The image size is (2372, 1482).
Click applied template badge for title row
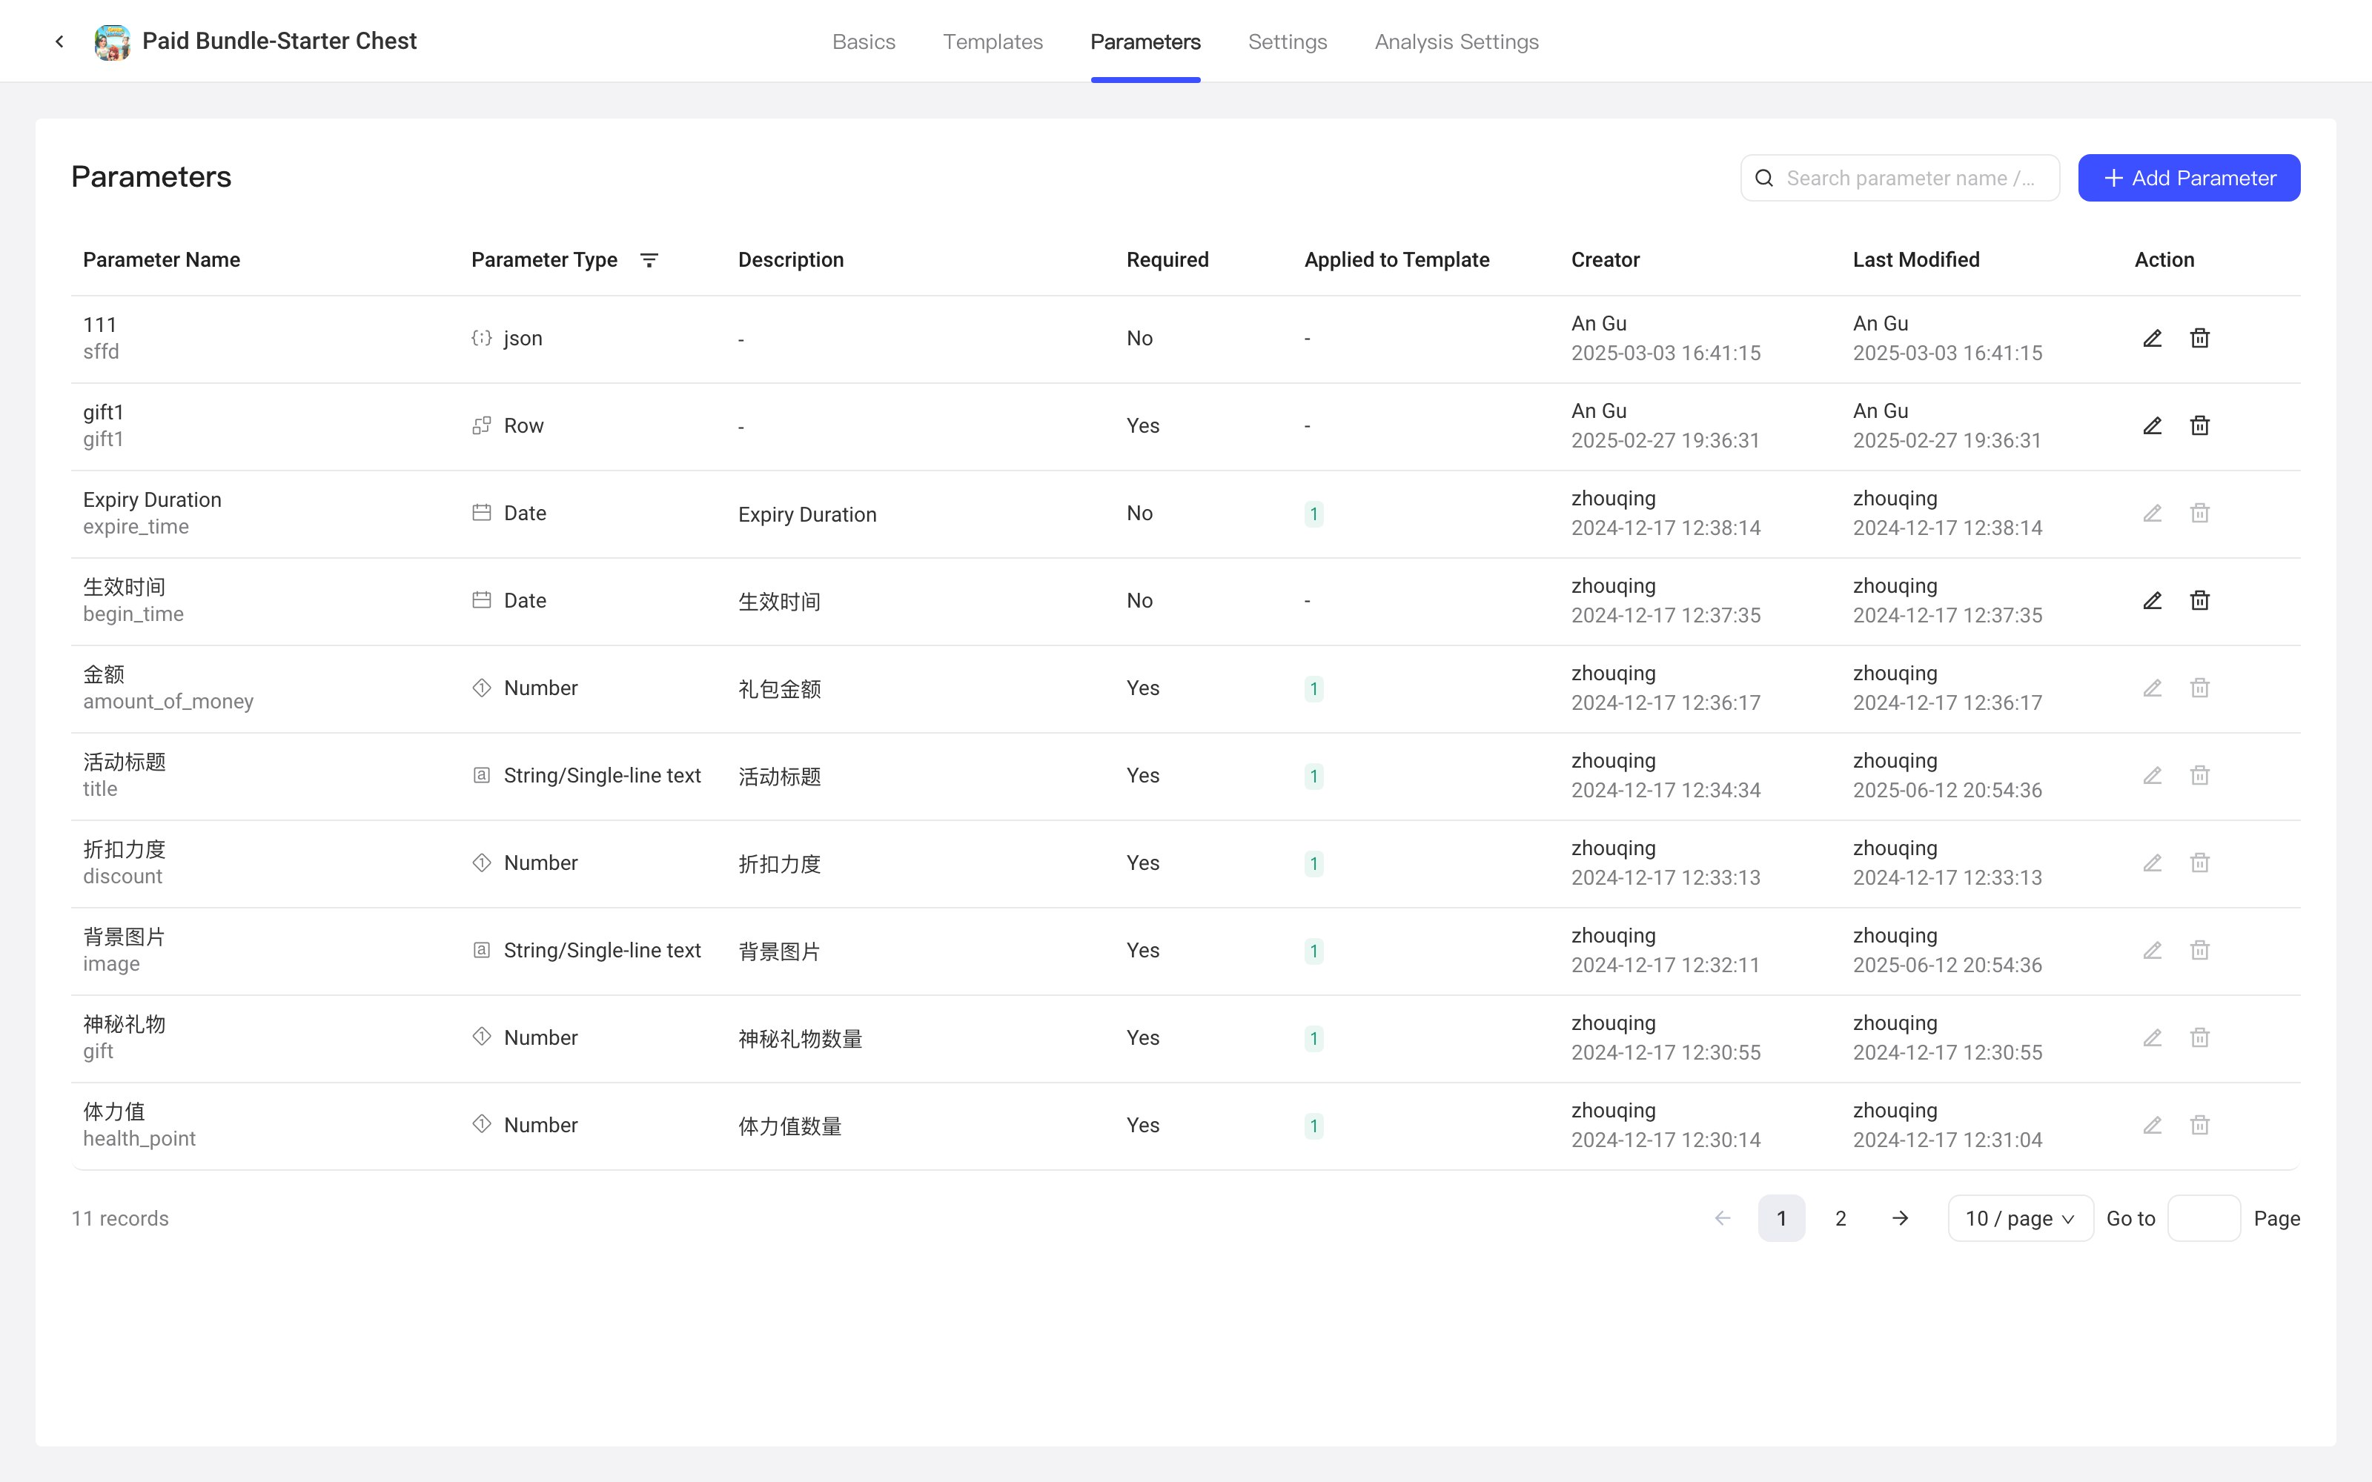[1313, 777]
